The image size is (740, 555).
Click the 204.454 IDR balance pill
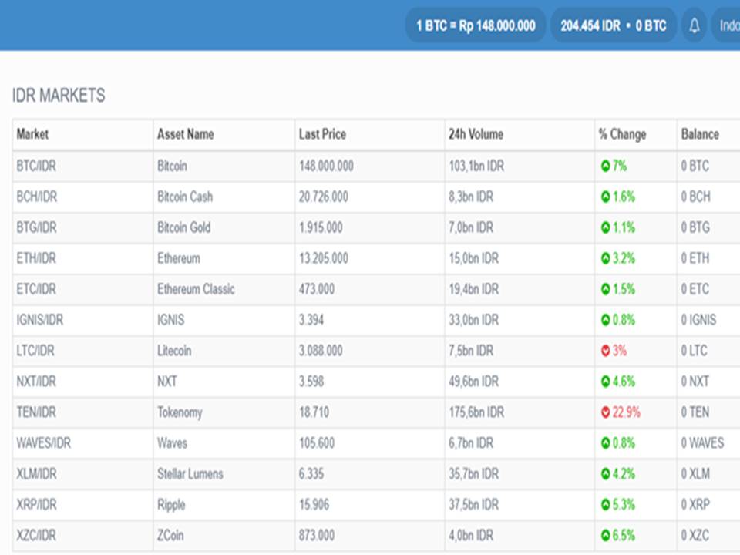point(614,25)
